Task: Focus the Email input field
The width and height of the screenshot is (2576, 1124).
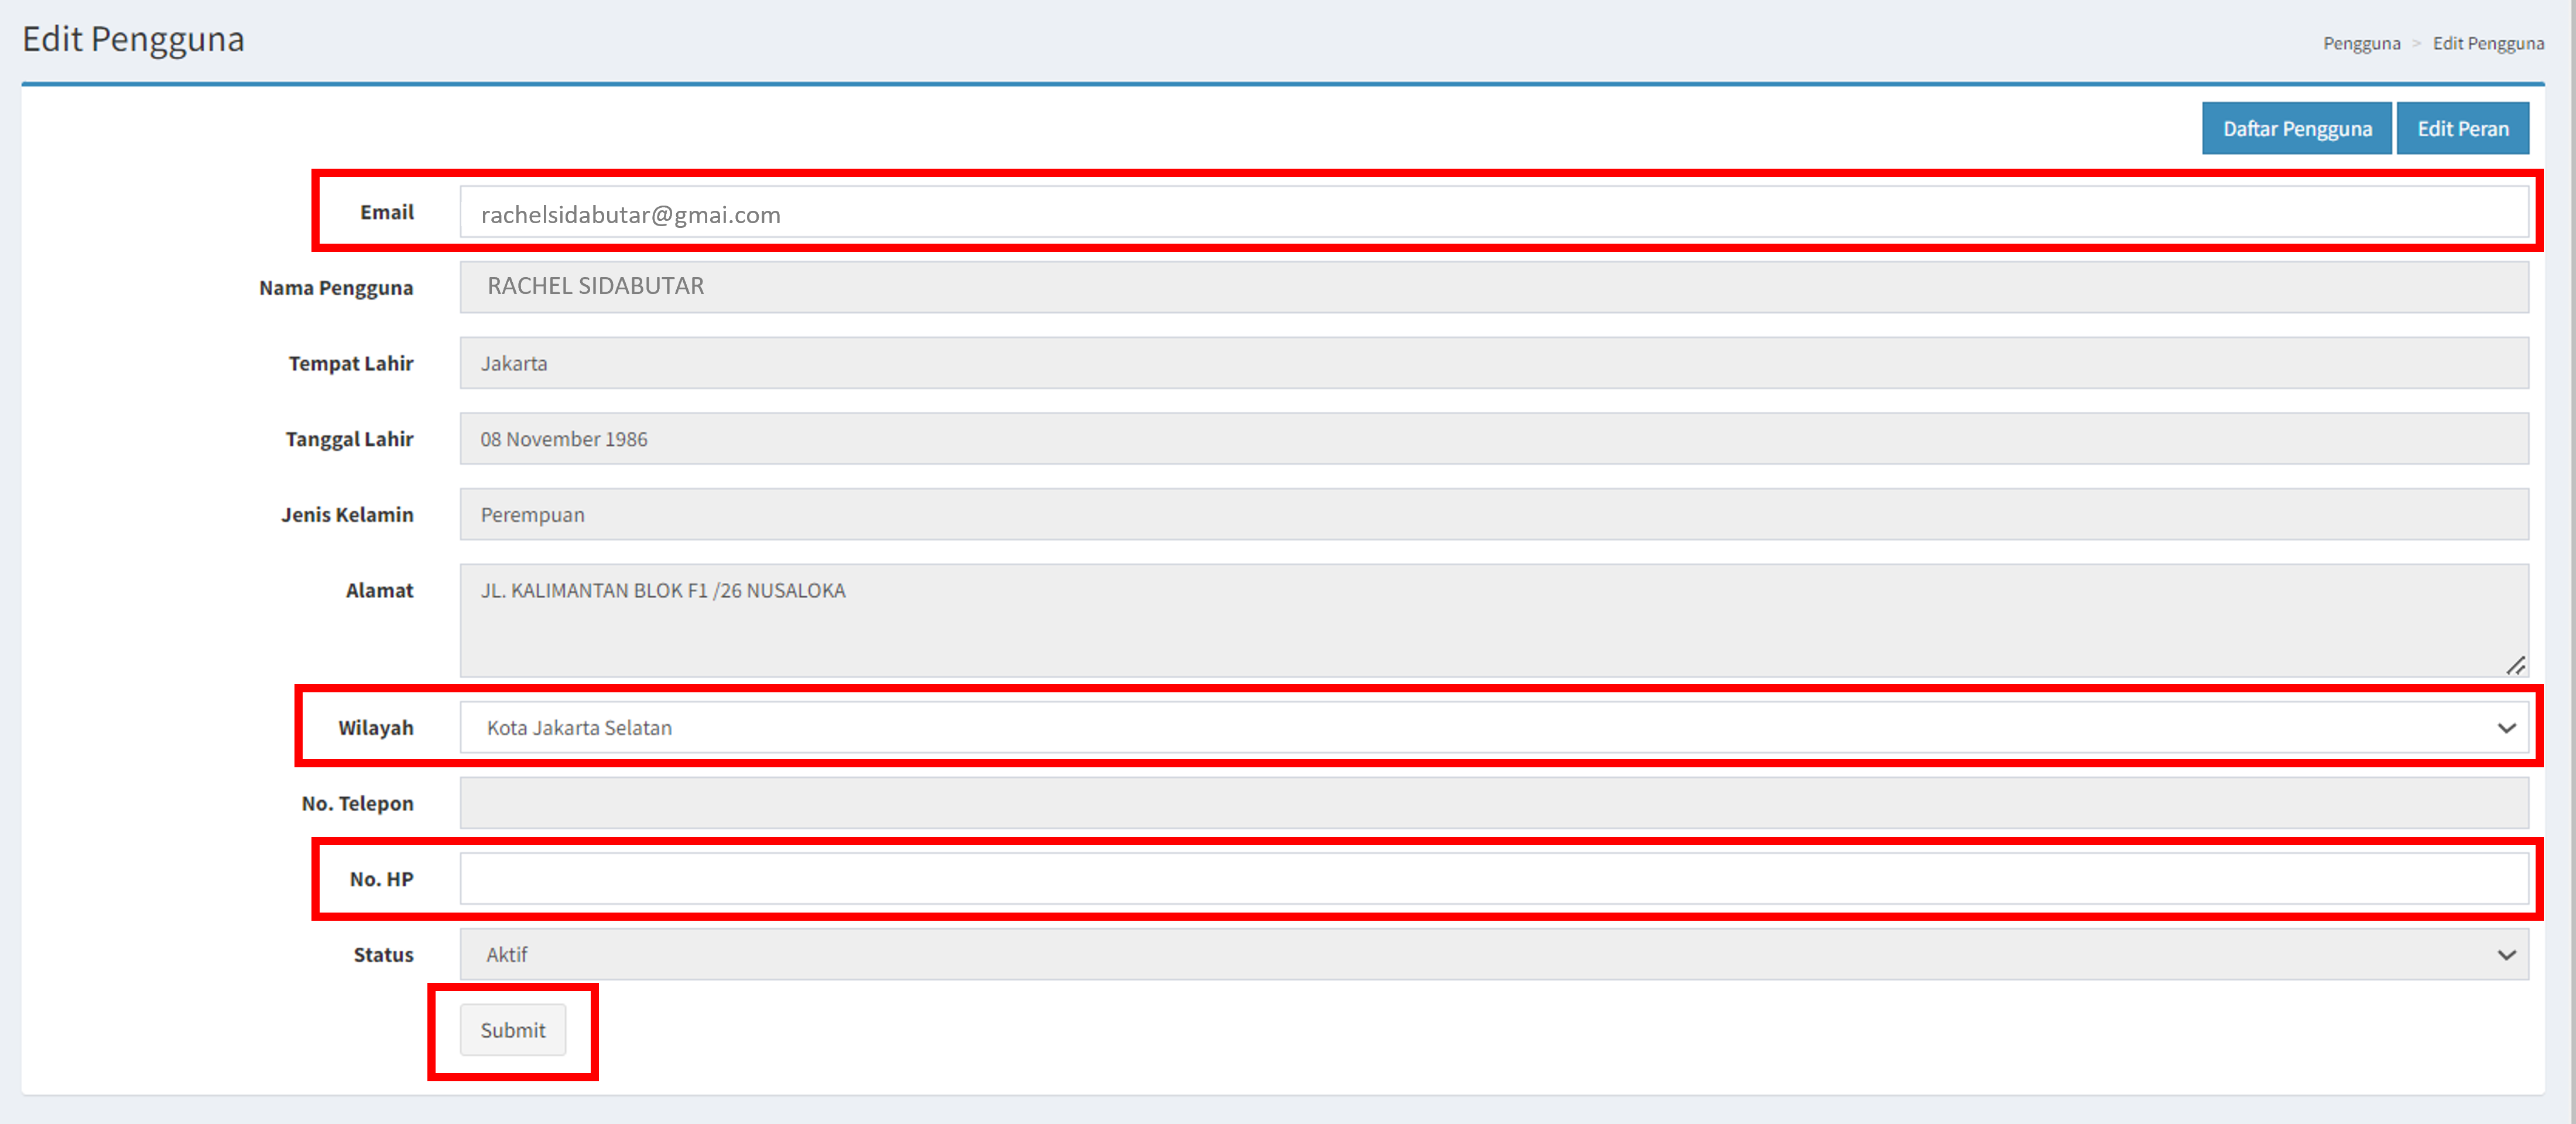Action: 1494,212
